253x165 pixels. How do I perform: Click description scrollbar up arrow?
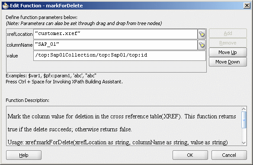pyautogui.click(x=244, y=109)
